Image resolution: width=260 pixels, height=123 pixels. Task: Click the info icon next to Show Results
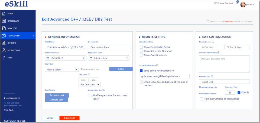152,42
